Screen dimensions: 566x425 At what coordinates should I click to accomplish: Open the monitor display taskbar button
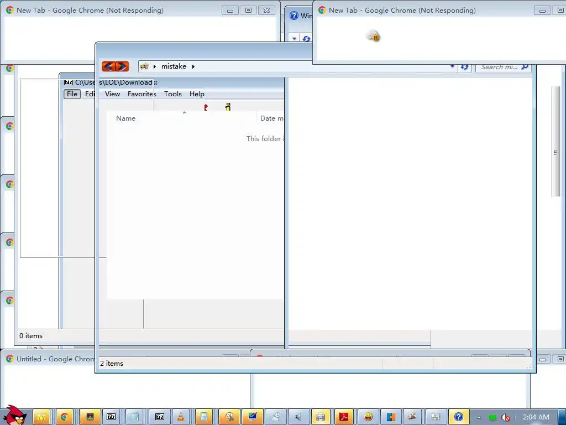pos(252,417)
